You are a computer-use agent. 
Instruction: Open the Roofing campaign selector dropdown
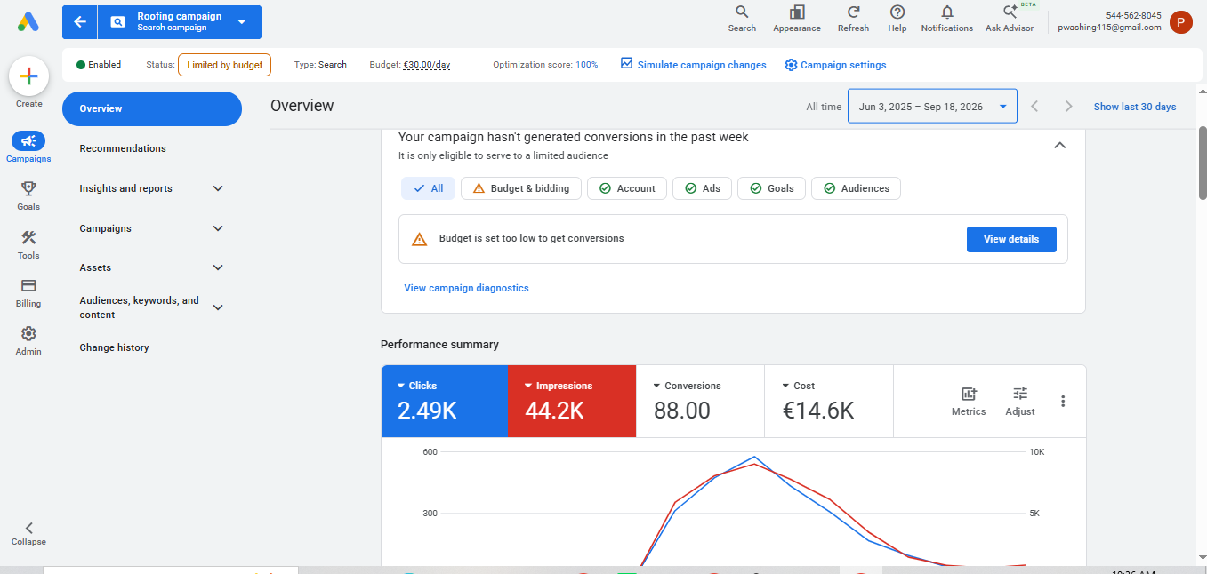[x=241, y=22]
